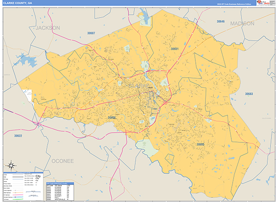The height and width of the screenshot is (202, 277).
Task: Click ZIP code label 30601
Action: tap(175, 49)
